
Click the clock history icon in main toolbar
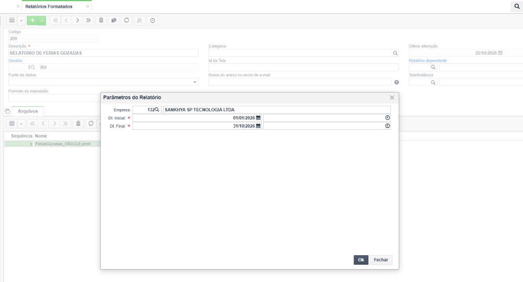coord(152,20)
